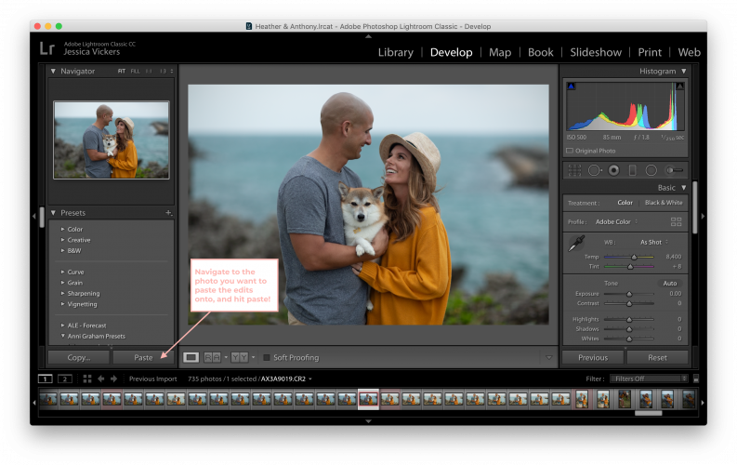Collapse left panel group arrow

[x=33, y=217]
